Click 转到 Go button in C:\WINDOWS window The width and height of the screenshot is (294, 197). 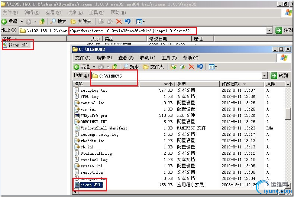click(279, 76)
